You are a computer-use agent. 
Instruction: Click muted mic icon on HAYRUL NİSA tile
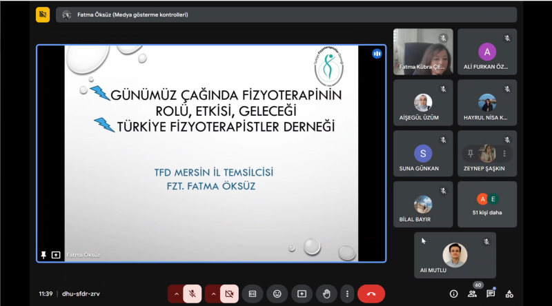pos(507,90)
